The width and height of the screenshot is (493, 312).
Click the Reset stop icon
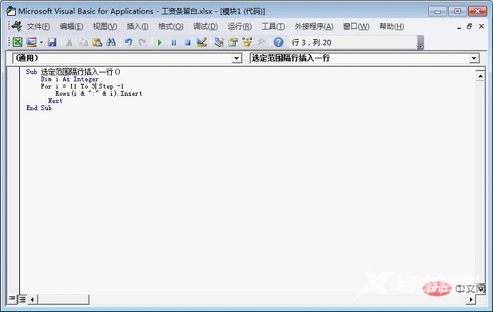(x=187, y=43)
